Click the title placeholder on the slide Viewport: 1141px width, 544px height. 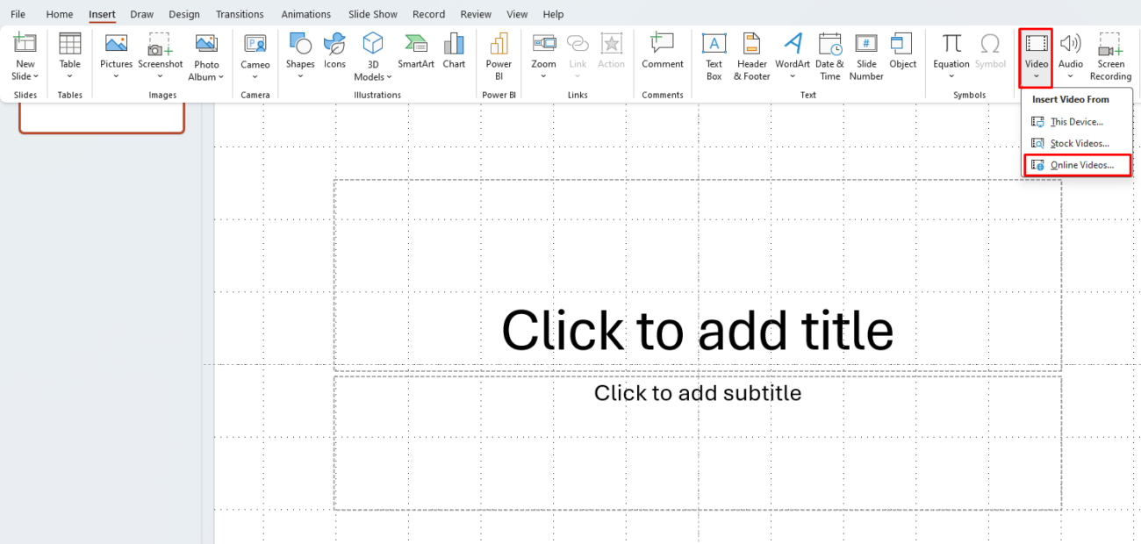[698, 276]
